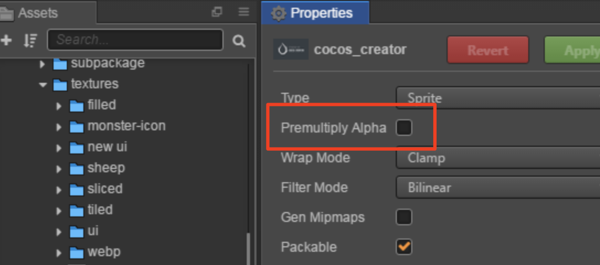
Task: Enable the Premultiply Alpha checkbox
Action: pyautogui.click(x=404, y=128)
